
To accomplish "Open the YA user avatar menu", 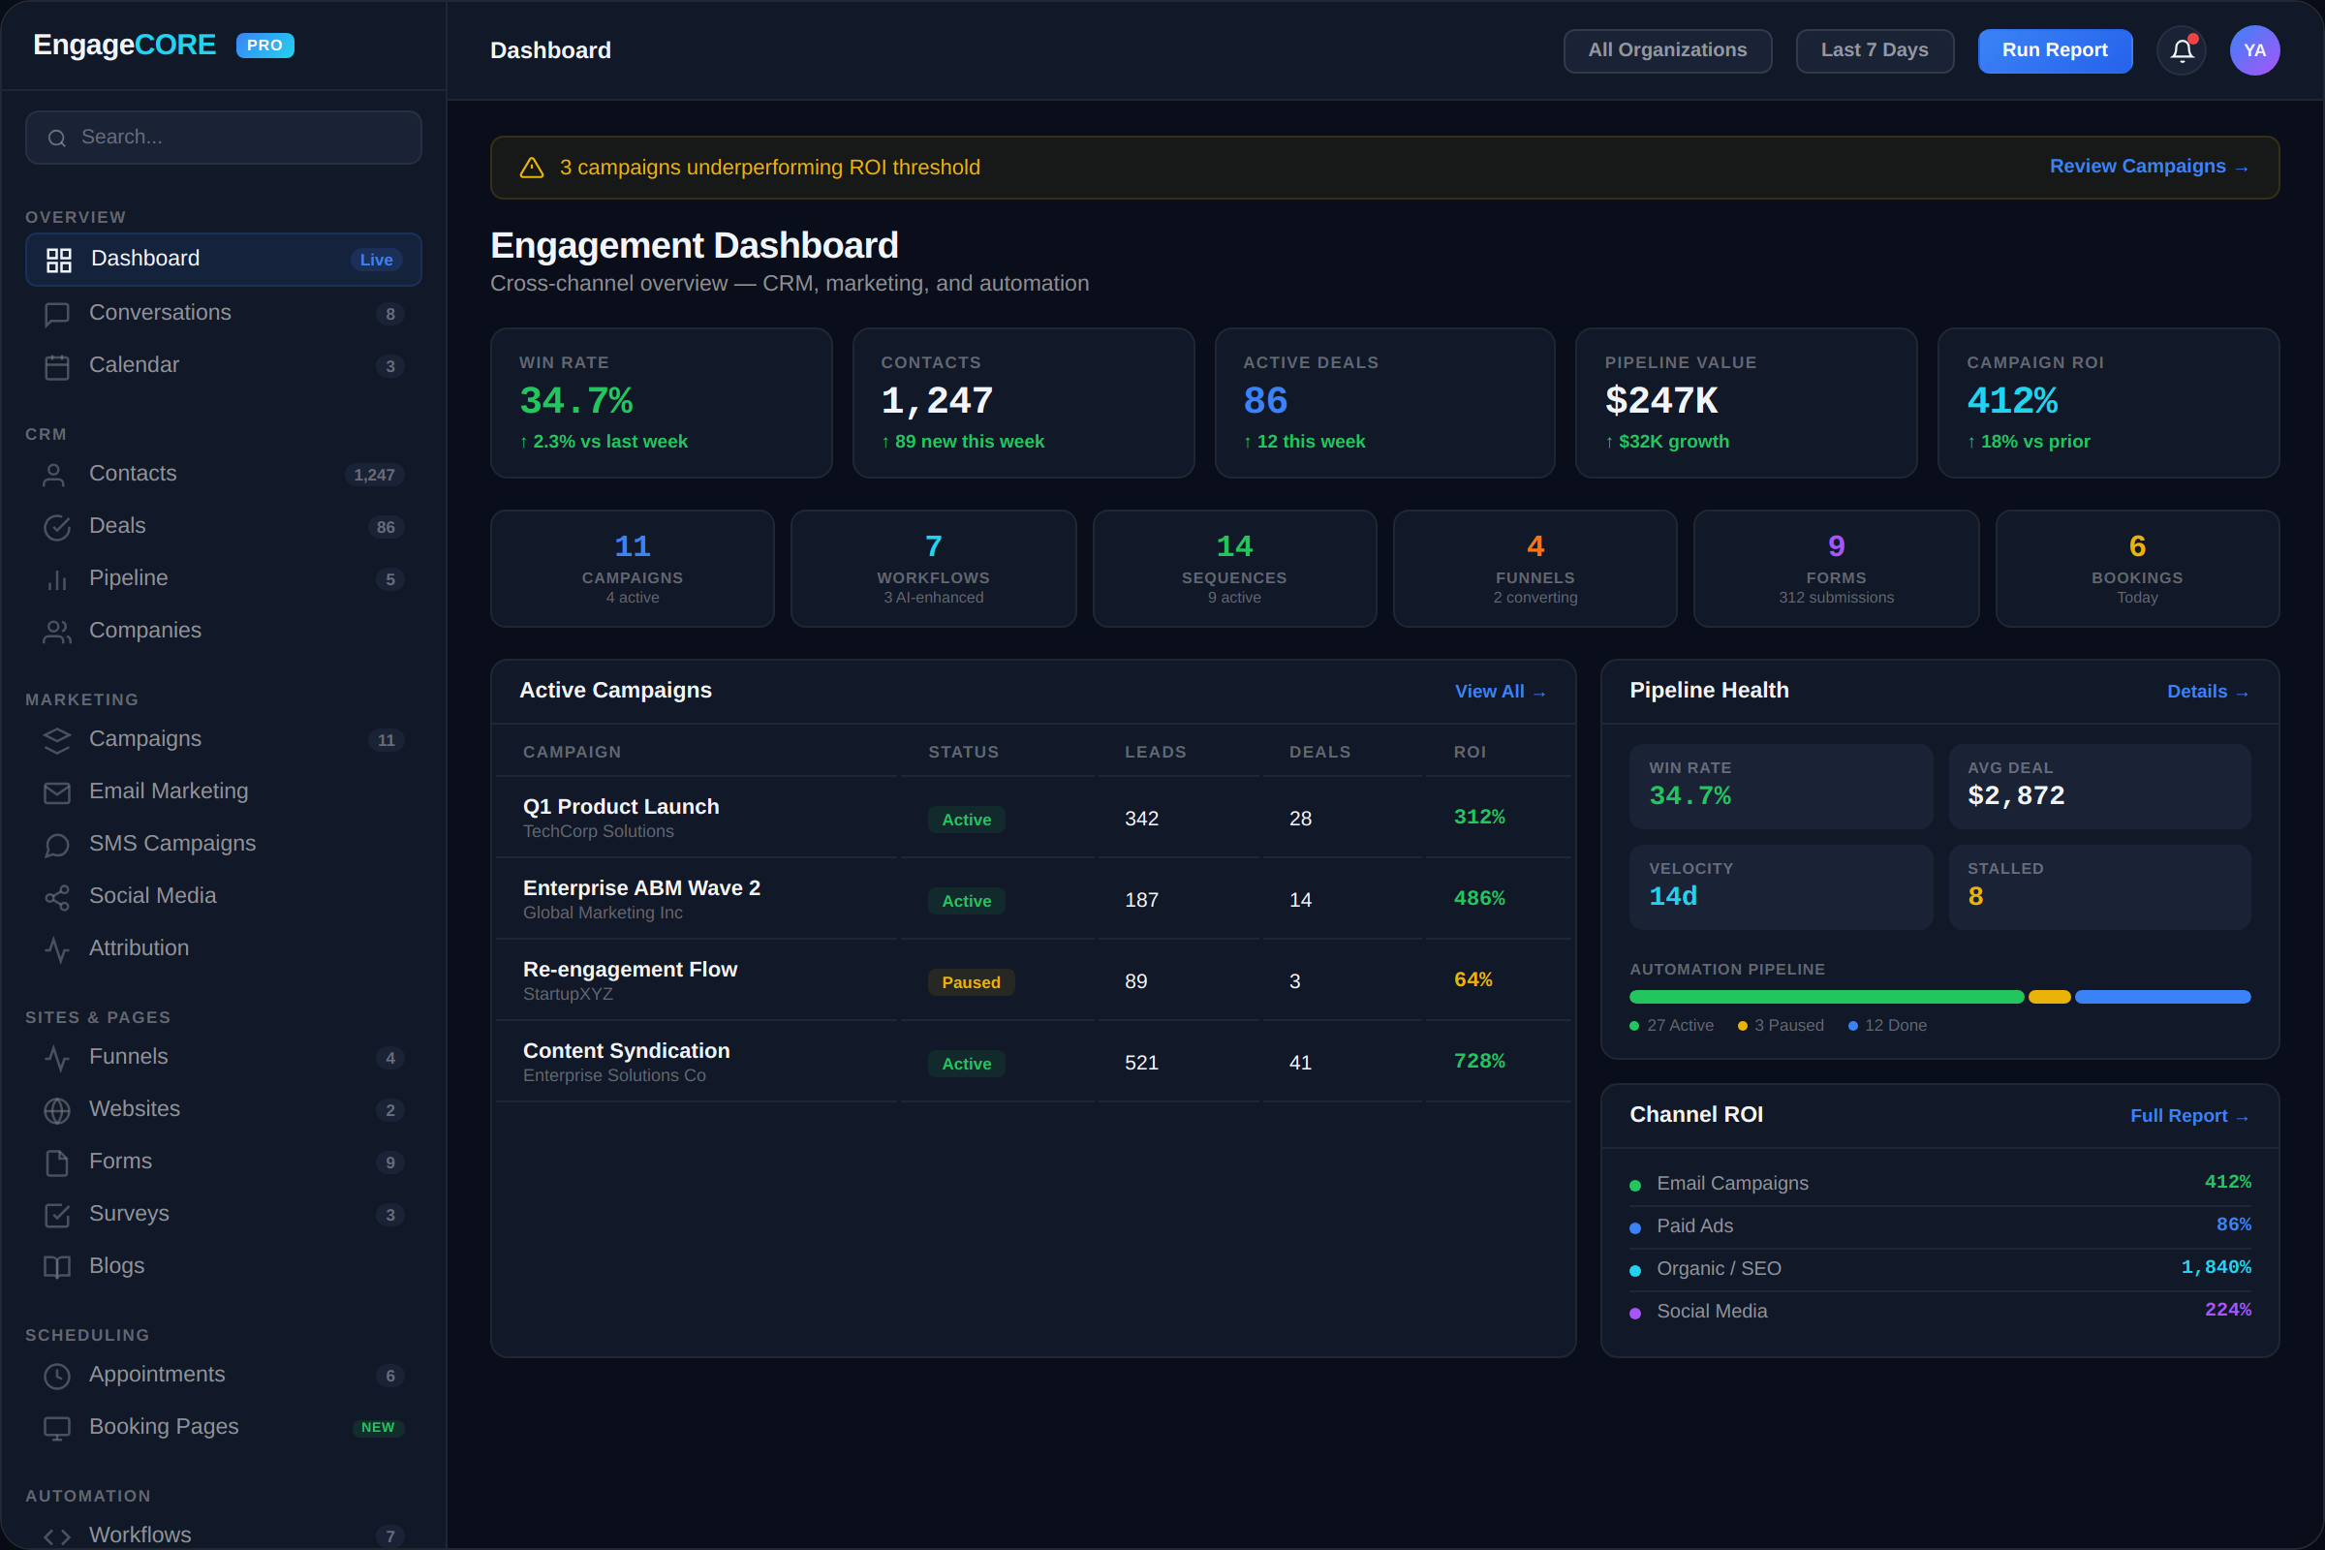I will tap(2254, 50).
